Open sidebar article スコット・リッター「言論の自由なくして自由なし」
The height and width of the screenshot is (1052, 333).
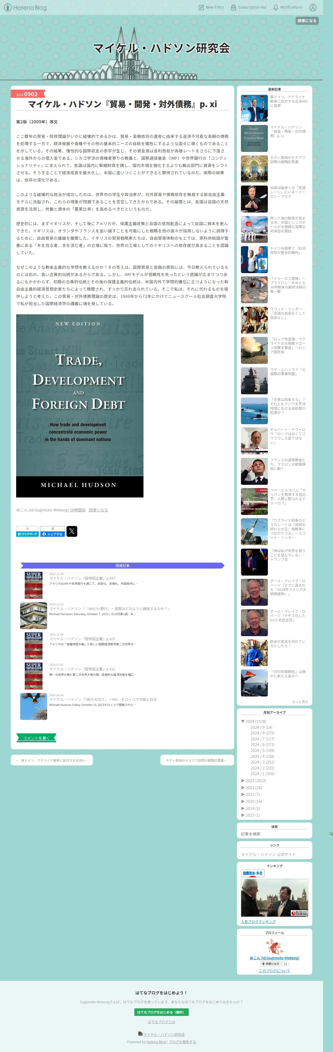[288, 313]
